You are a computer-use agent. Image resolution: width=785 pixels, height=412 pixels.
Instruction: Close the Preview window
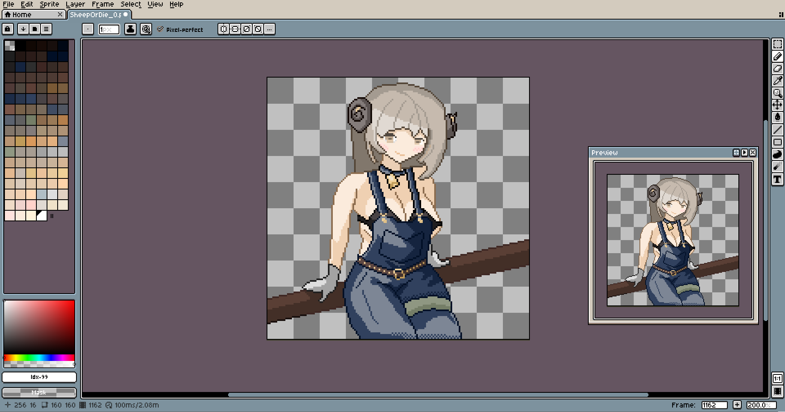[x=753, y=153]
